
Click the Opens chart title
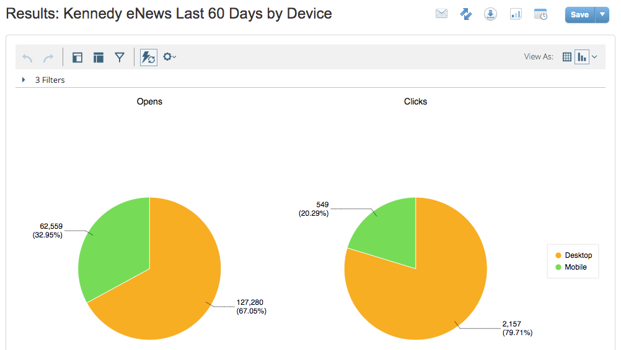coord(149,101)
